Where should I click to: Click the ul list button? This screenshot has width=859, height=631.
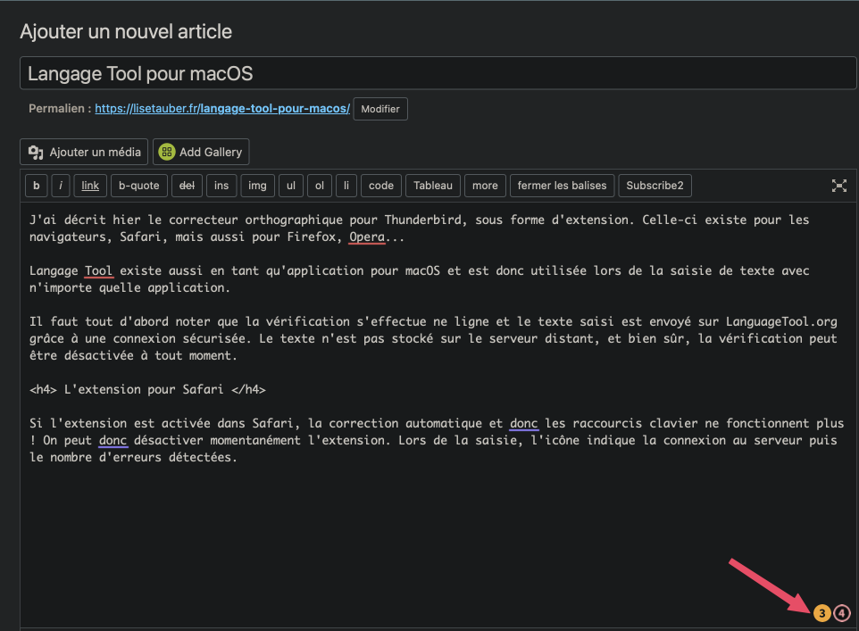pyautogui.click(x=291, y=186)
